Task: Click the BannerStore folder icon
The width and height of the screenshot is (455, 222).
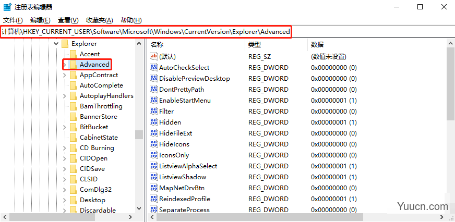Action: coord(73,117)
